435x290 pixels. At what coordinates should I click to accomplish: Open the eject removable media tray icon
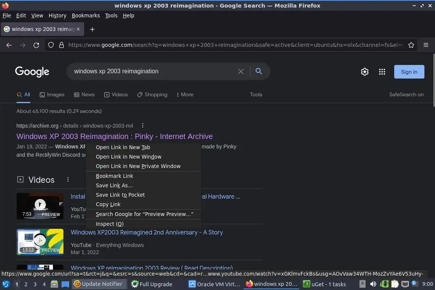pyautogui.click(x=362, y=284)
